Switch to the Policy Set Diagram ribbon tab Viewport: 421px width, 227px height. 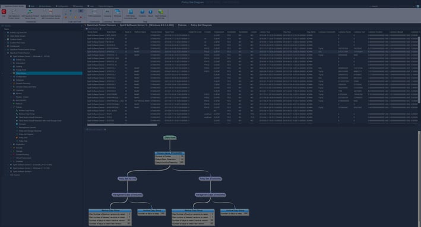point(106,6)
